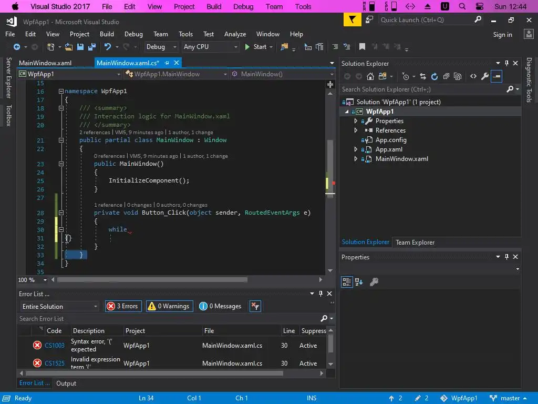This screenshot has width=538, height=404.
Task: Undo the last edit
Action: coord(107,47)
